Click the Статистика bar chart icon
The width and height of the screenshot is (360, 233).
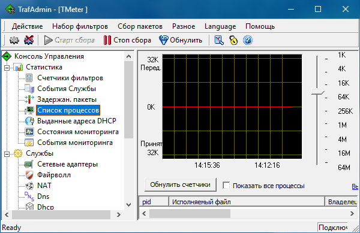point(19,67)
